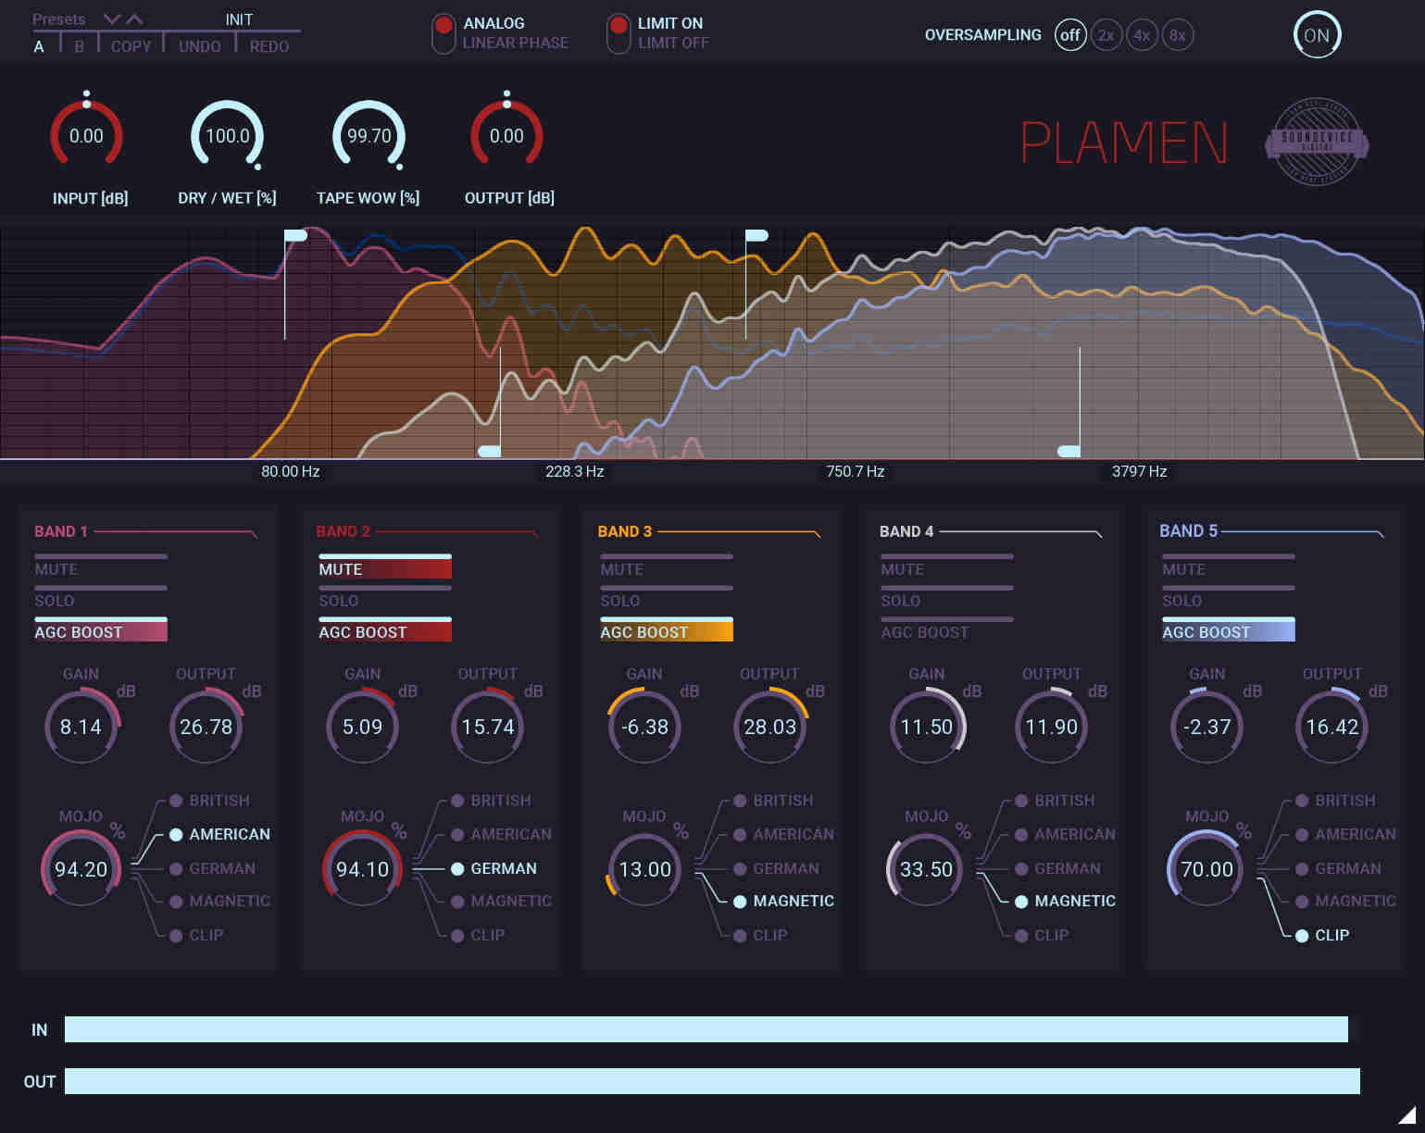Click the Band 1 MOJO knob
1425x1133 pixels.
click(81, 869)
